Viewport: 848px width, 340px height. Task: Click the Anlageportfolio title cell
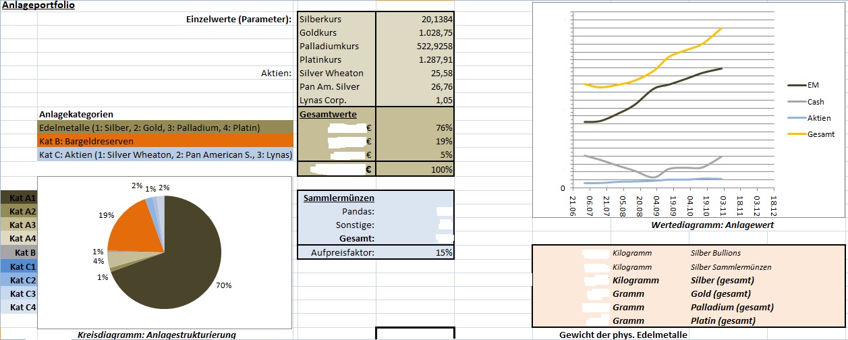[38, 5]
